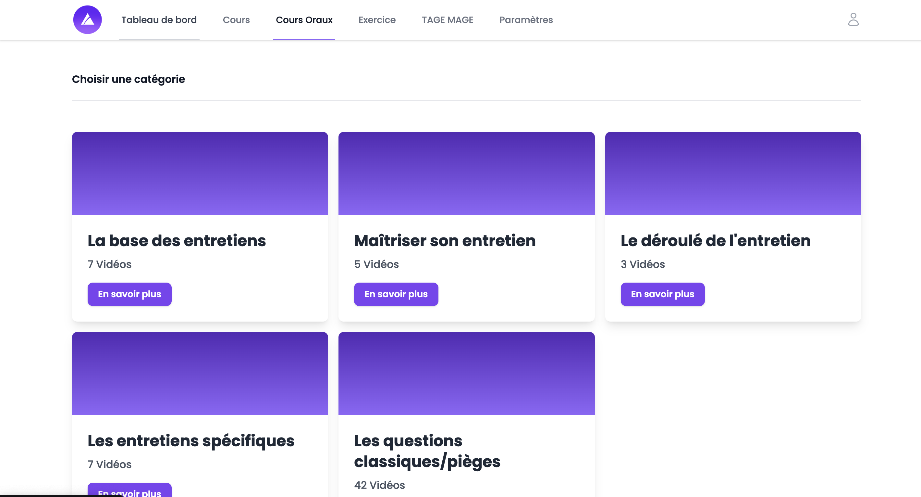The height and width of the screenshot is (497, 921).
Task: Click the Maîtriser son entretien cover image
Action: point(467,173)
